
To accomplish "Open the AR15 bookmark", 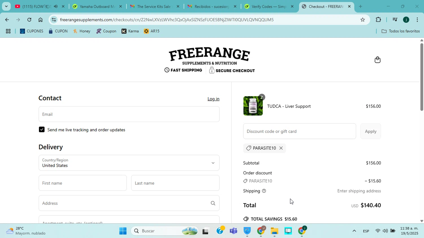I will tap(152, 31).
